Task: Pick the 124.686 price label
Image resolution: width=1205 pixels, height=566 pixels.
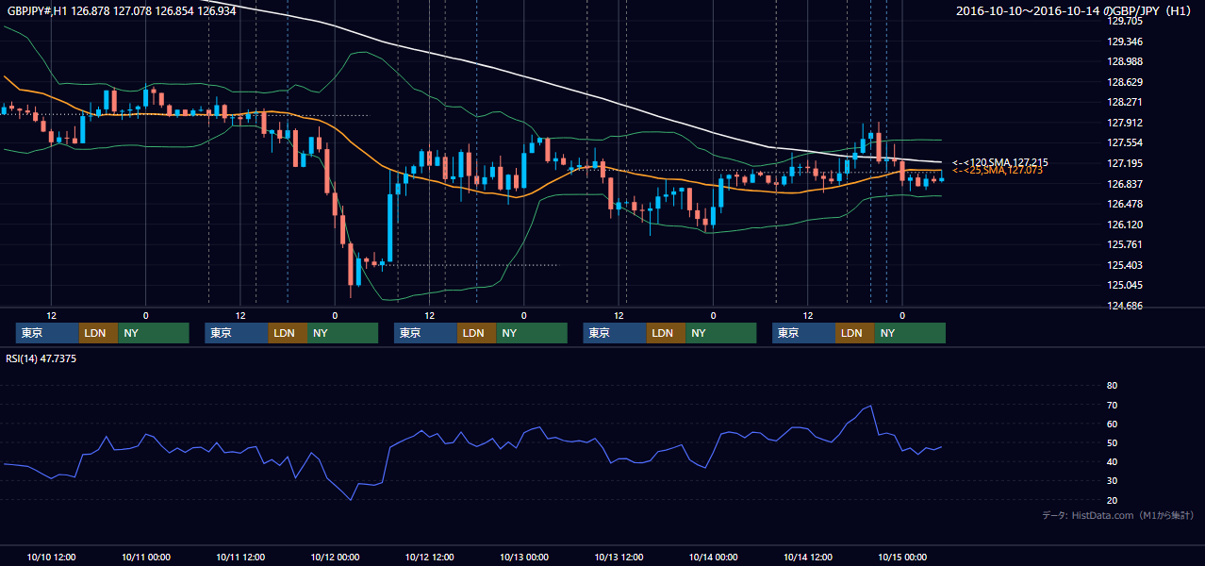Action: pyautogui.click(x=1124, y=306)
